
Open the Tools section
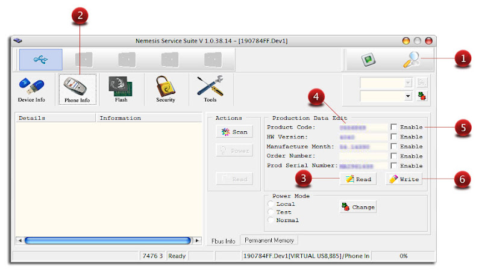(210, 90)
